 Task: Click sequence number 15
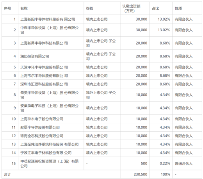pyautogui.click(x=14, y=163)
